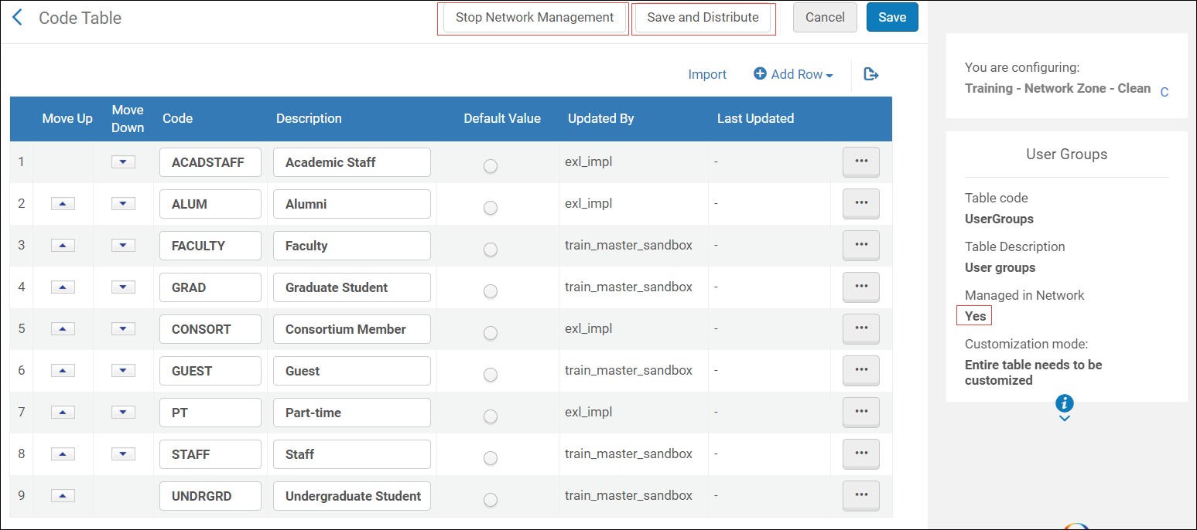Image resolution: width=1197 pixels, height=530 pixels.
Task: Move the ACADSTAFF row down
Action: tap(123, 161)
